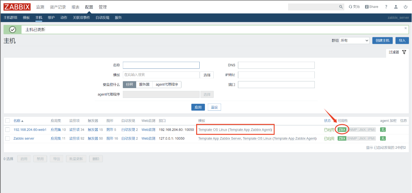
Task: Open 报表 top menu
Action: click(75, 7)
